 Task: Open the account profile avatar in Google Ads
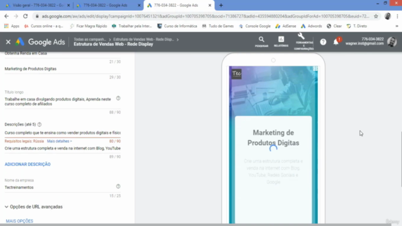click(x=392, y=42)
